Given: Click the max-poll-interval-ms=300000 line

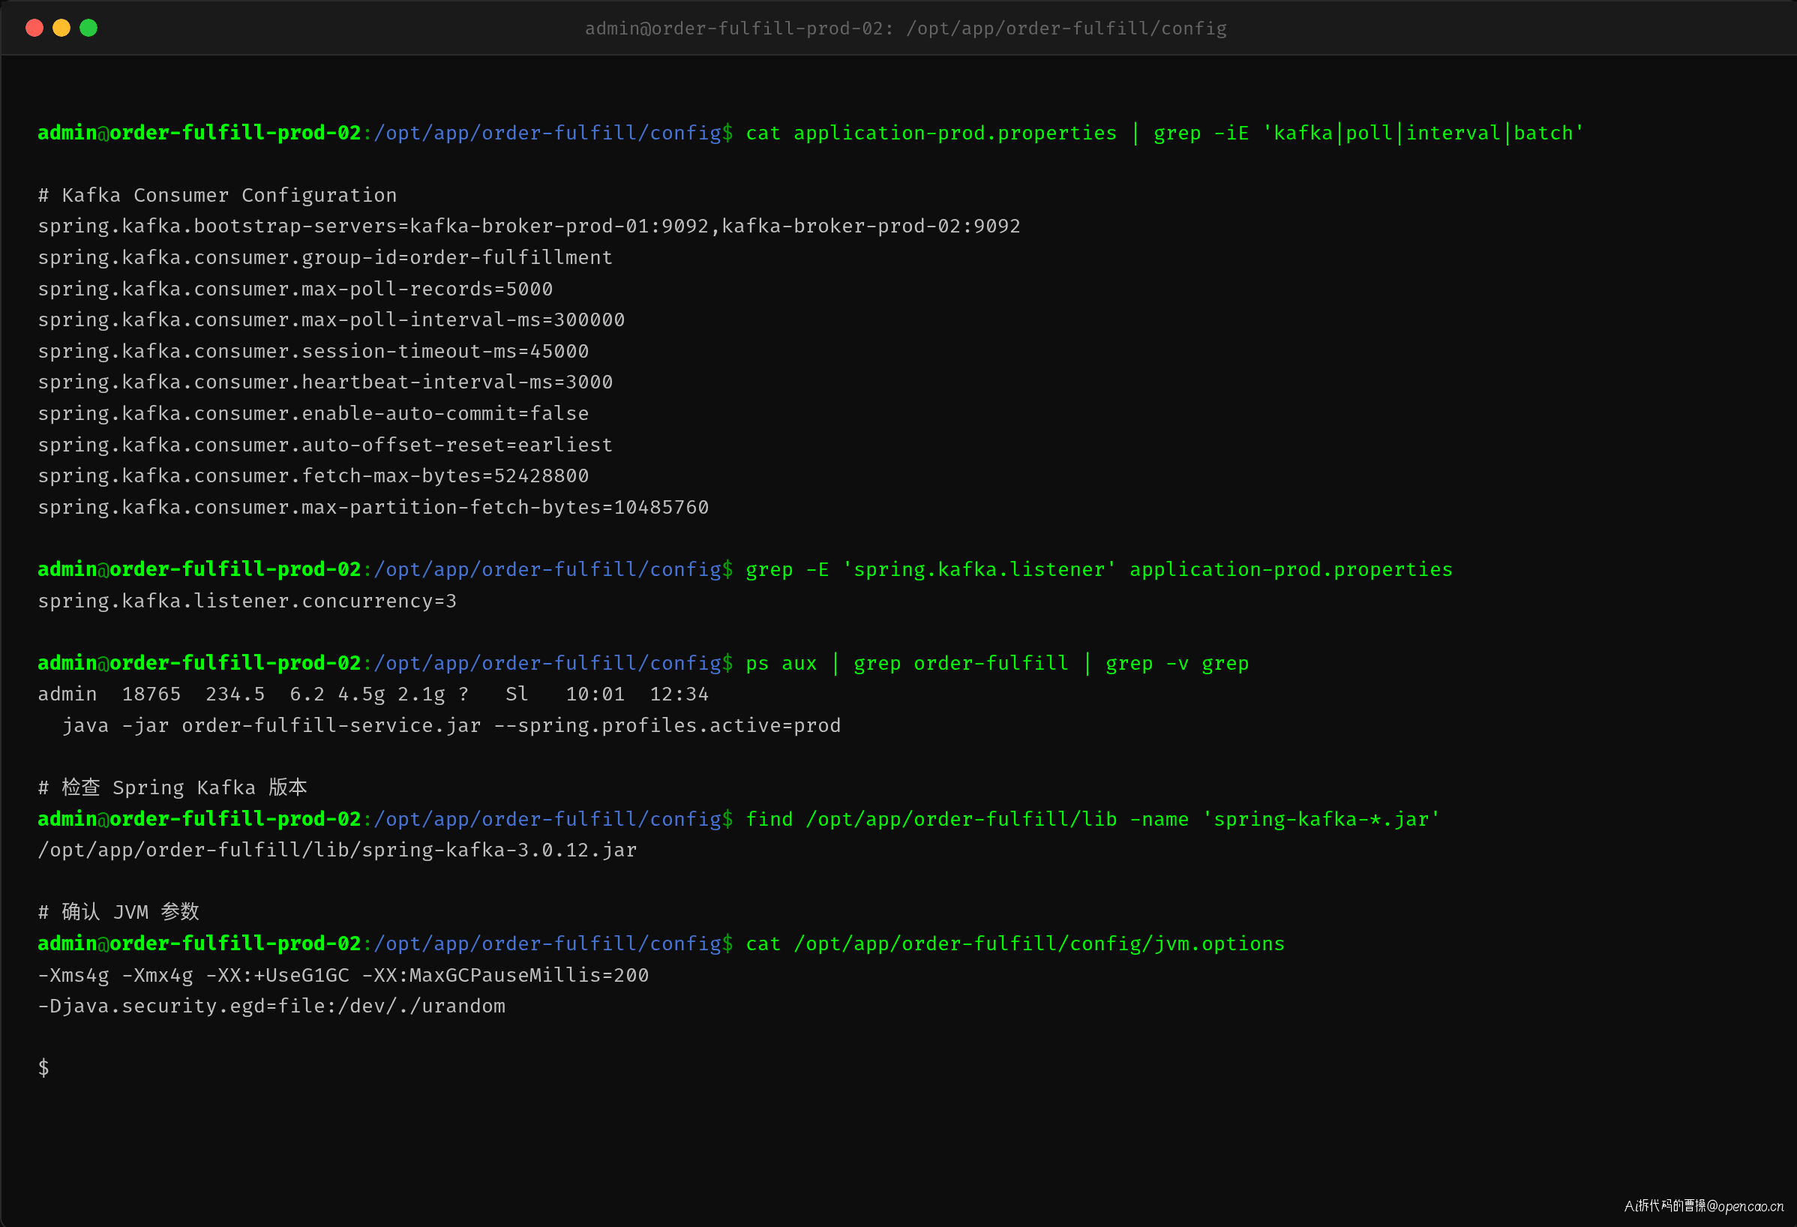Looking at the screenshot, I should click(x=331, y=320).
